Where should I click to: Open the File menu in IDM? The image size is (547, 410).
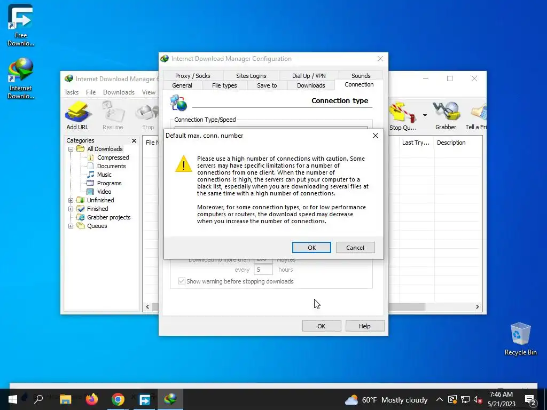pyautogui.click(x=91, y=92)
